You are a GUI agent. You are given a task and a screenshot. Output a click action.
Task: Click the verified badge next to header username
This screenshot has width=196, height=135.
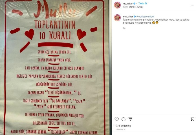click(x=134, y=3)
